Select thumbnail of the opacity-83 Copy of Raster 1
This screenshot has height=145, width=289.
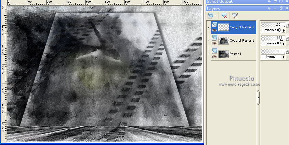[224, 41]
